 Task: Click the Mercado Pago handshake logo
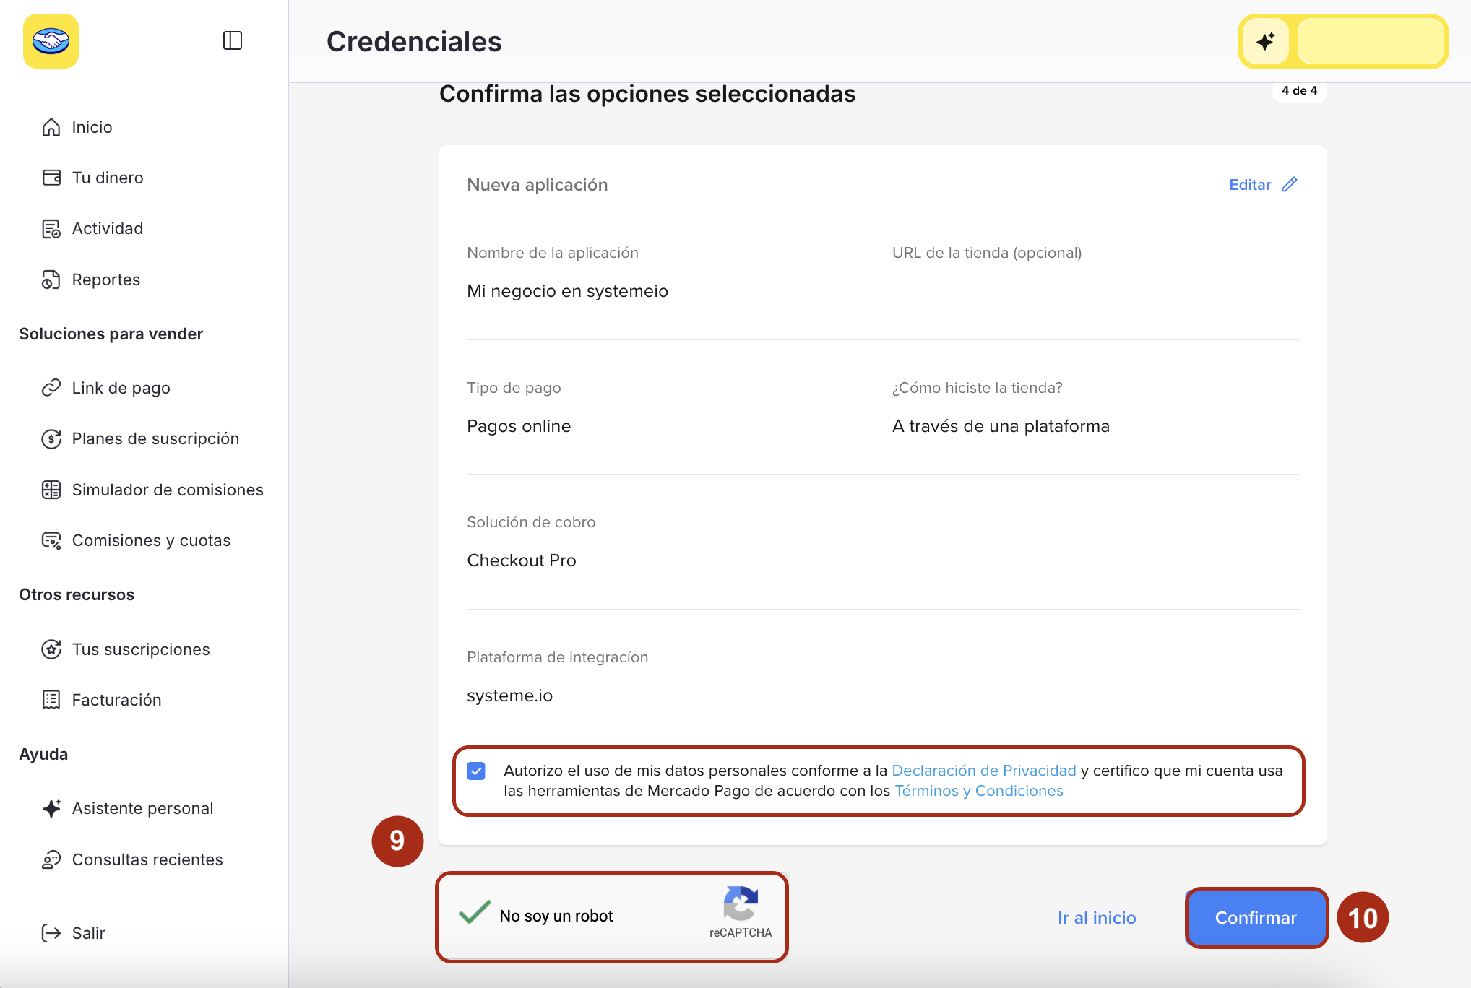pyautogui.click(x=51, y=41)
